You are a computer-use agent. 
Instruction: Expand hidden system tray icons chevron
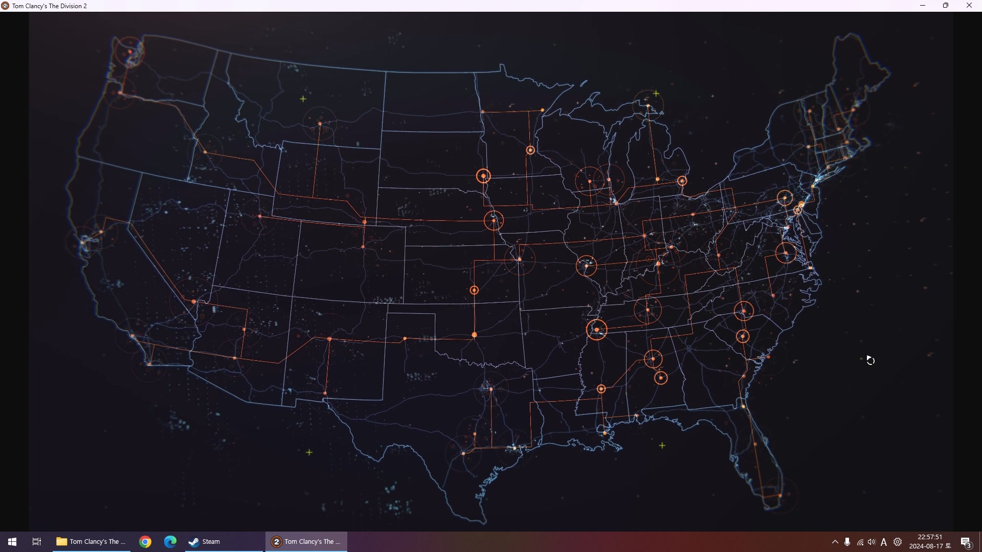(835, 542)
